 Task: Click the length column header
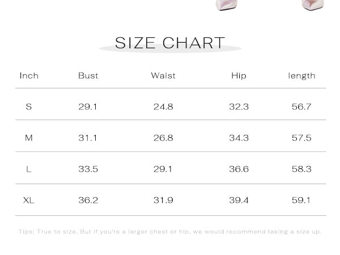point(301,76)
